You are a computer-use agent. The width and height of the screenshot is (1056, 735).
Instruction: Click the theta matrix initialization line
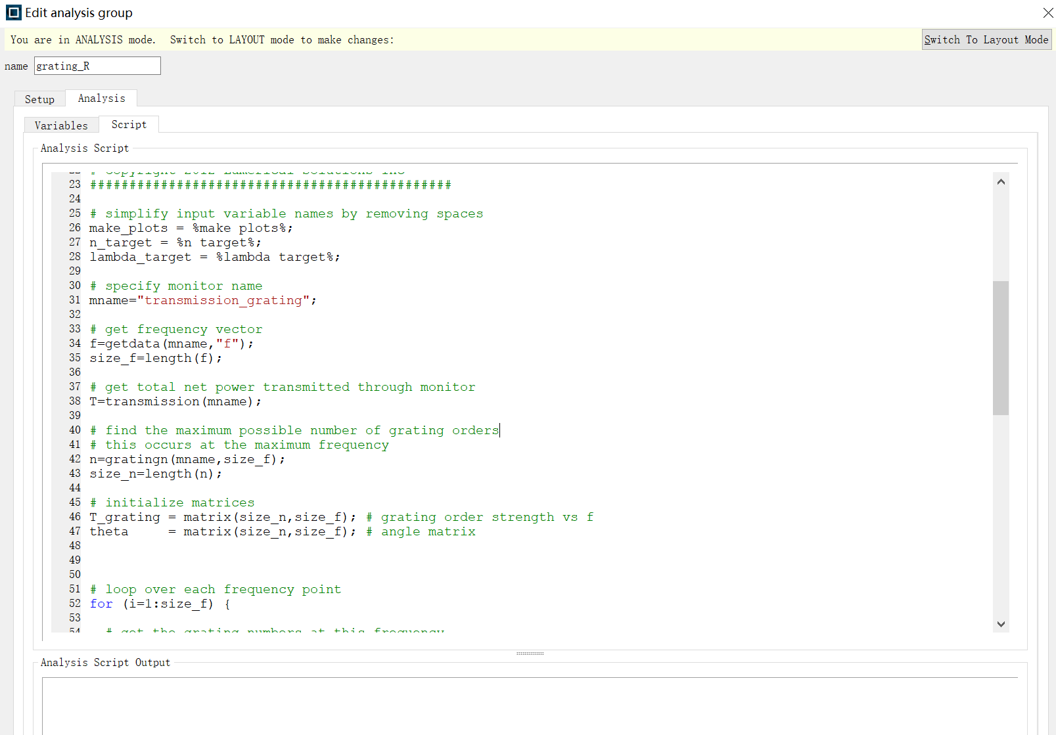click(x=223, y=531)
